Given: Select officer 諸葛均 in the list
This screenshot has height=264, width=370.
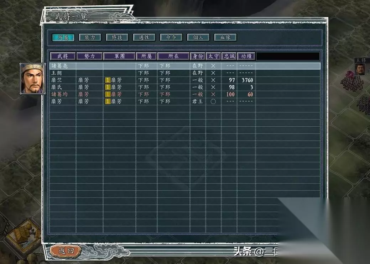Looking at the screenshot, I should (185, 94).
